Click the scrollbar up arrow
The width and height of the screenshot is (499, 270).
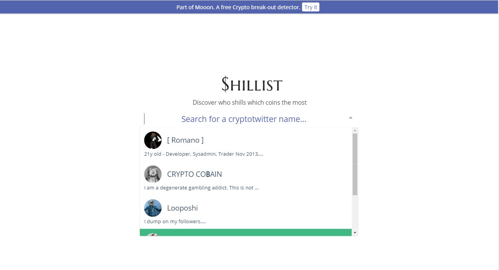355,130
